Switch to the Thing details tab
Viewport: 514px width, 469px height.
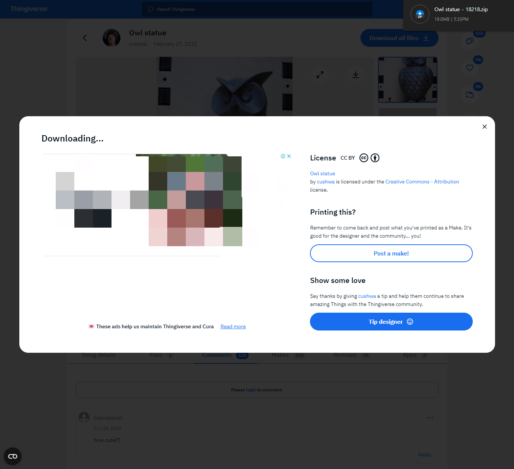click(98, 355)
